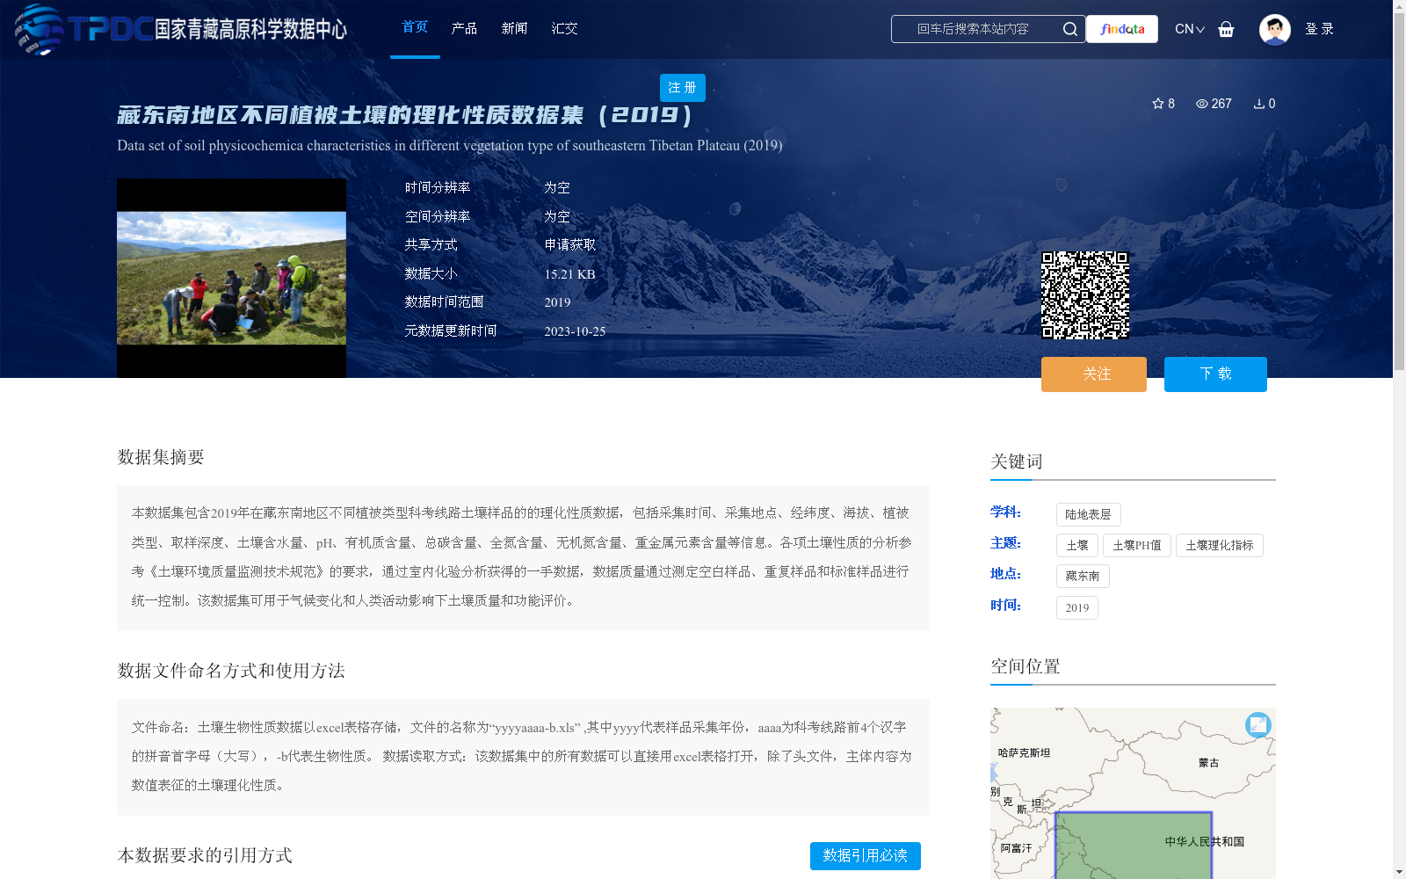Click the green region on the map
This screenshot has height=879, width=1406.
click(x=1133, y=846)
